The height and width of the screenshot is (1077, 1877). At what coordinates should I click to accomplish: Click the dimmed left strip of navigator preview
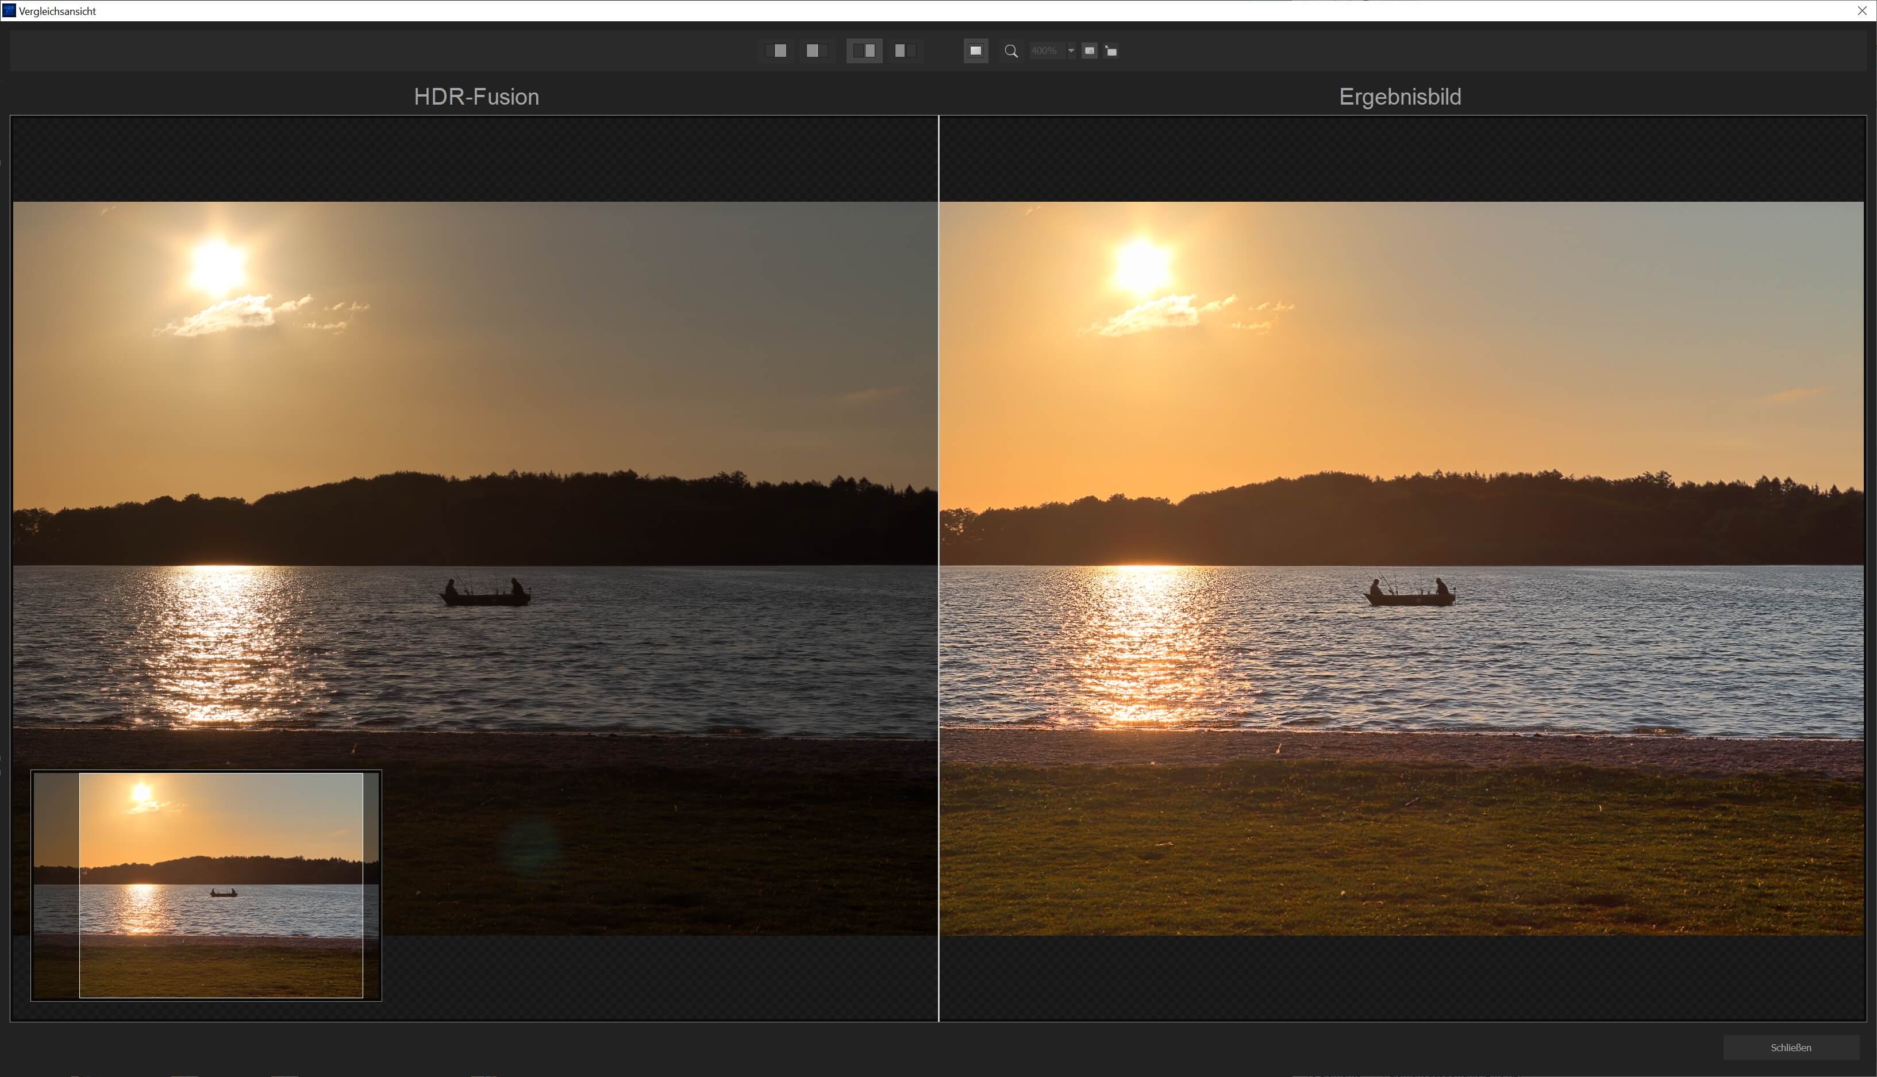point(56,886)
